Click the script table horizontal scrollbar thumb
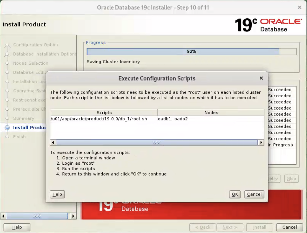Screen dimensions: 307x233 coord(157,143)
